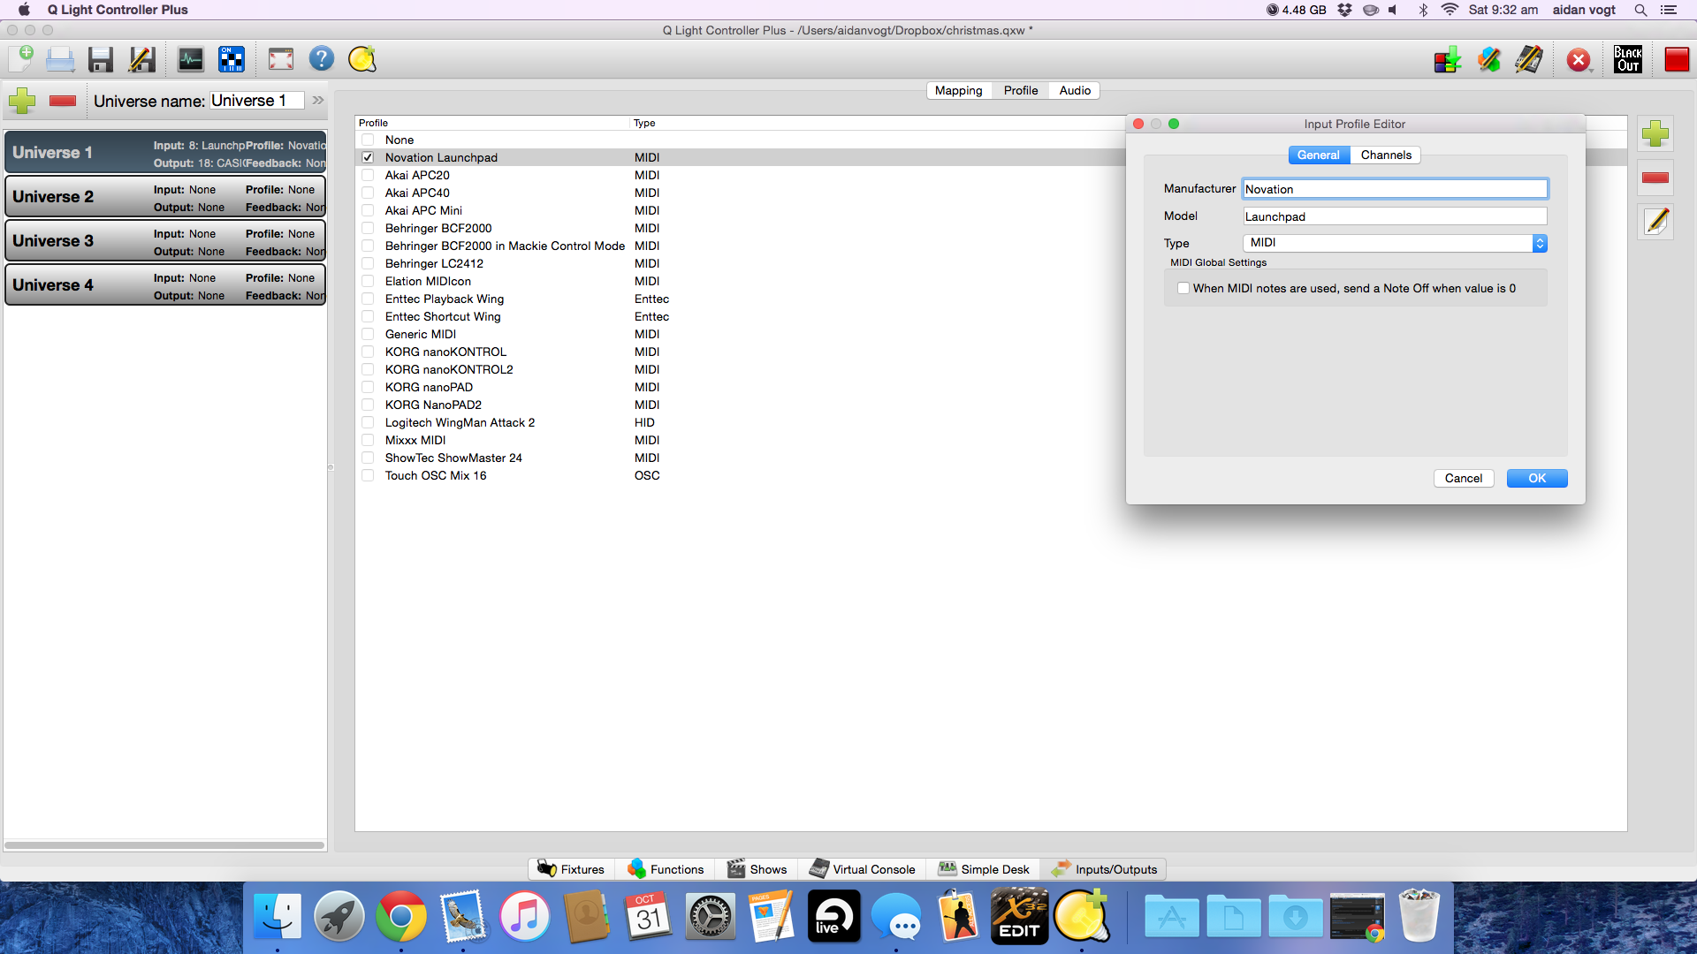
Task: Uncheck the Novation Launchpad profile
Action: 368,157
